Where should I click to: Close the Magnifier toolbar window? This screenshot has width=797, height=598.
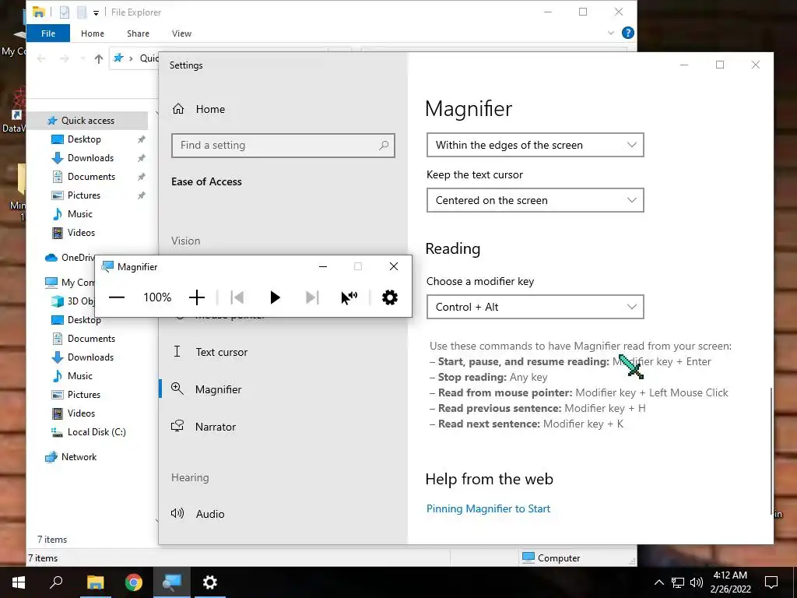pyautogui.click(x=393, y=266)
